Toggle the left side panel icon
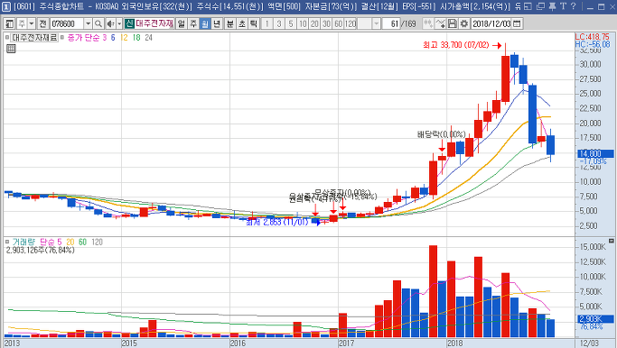Viewport: 617px width, 348px height. click(9, 24)
